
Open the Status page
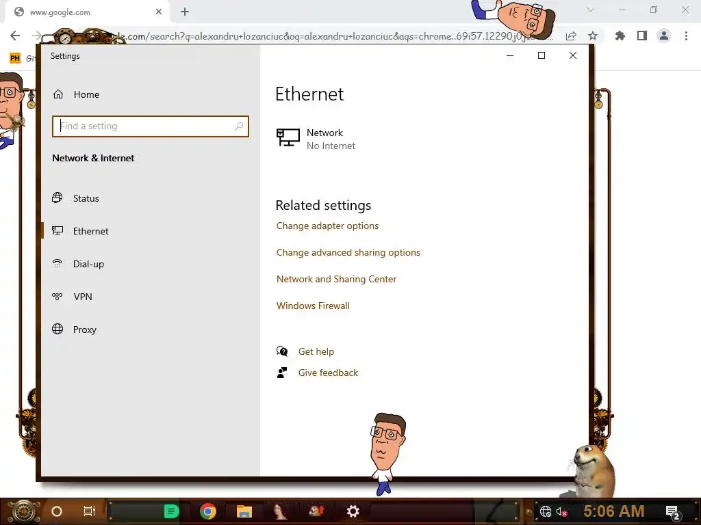pos(86,198)
